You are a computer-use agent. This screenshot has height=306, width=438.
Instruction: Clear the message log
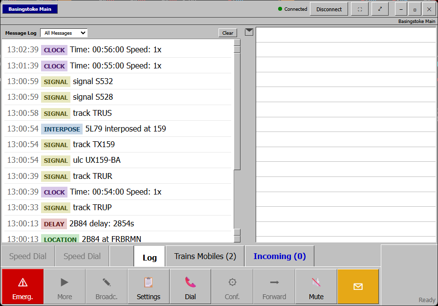(x=228, y=33)
